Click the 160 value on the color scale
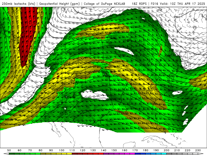This screenshot has height=155, width=207. [x=124, y=150]
